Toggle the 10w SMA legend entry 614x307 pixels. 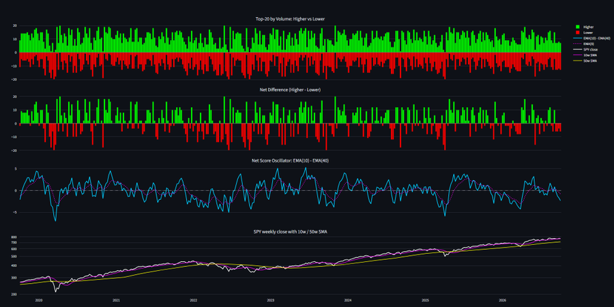coord(585,55)
